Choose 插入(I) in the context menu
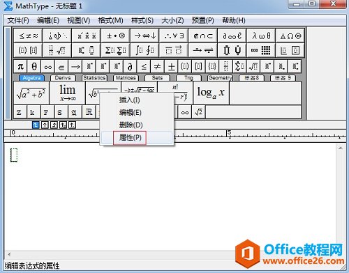349x273 pixels. click(137, 100)
